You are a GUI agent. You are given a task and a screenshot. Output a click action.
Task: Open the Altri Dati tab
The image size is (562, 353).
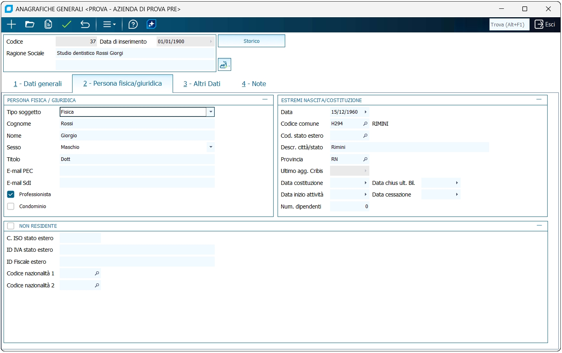coord(202,84)
